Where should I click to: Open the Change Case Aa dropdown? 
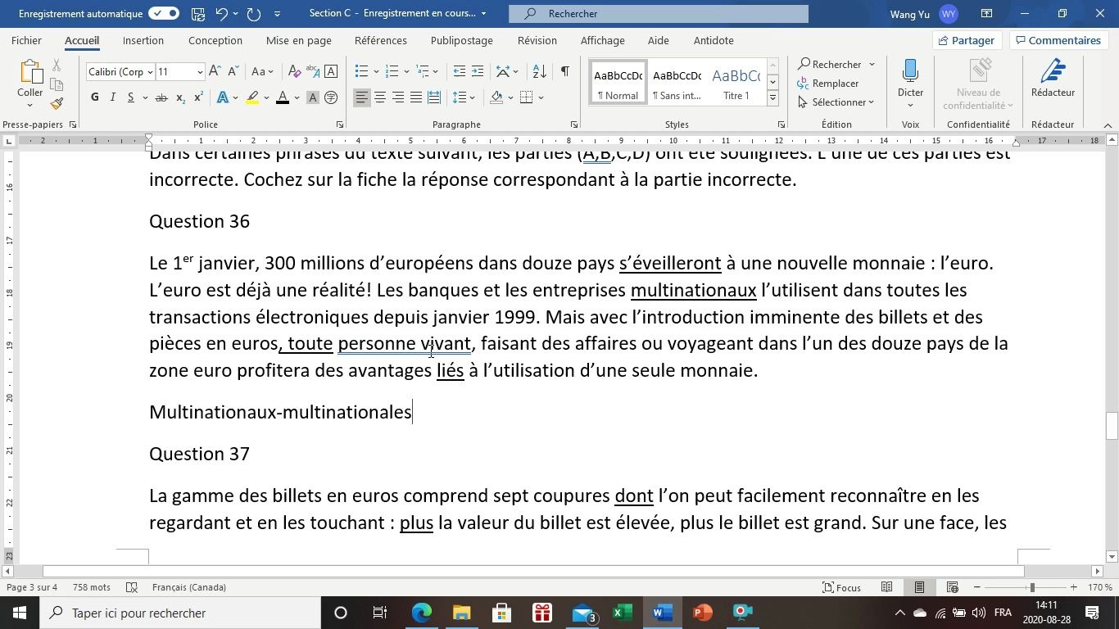262,72
